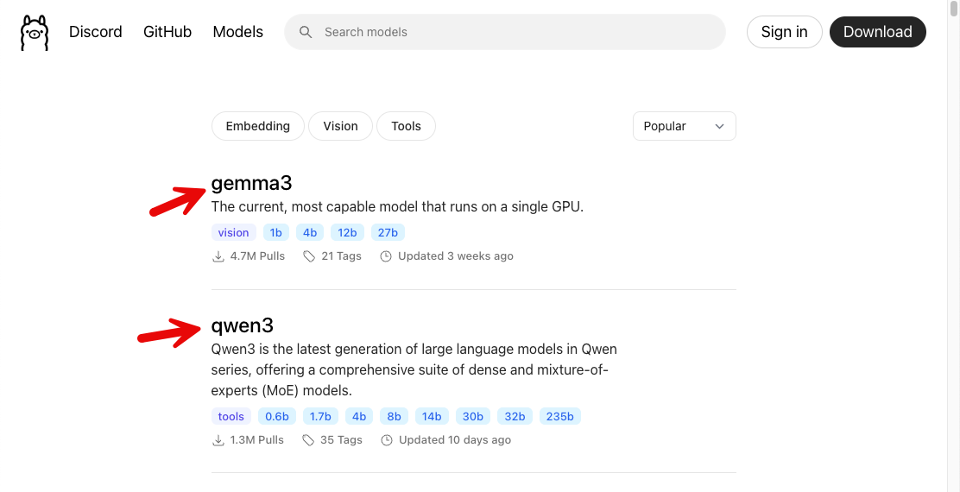Toggle the Embedding filter
This screenshot has width=960, height=492.
257,126
